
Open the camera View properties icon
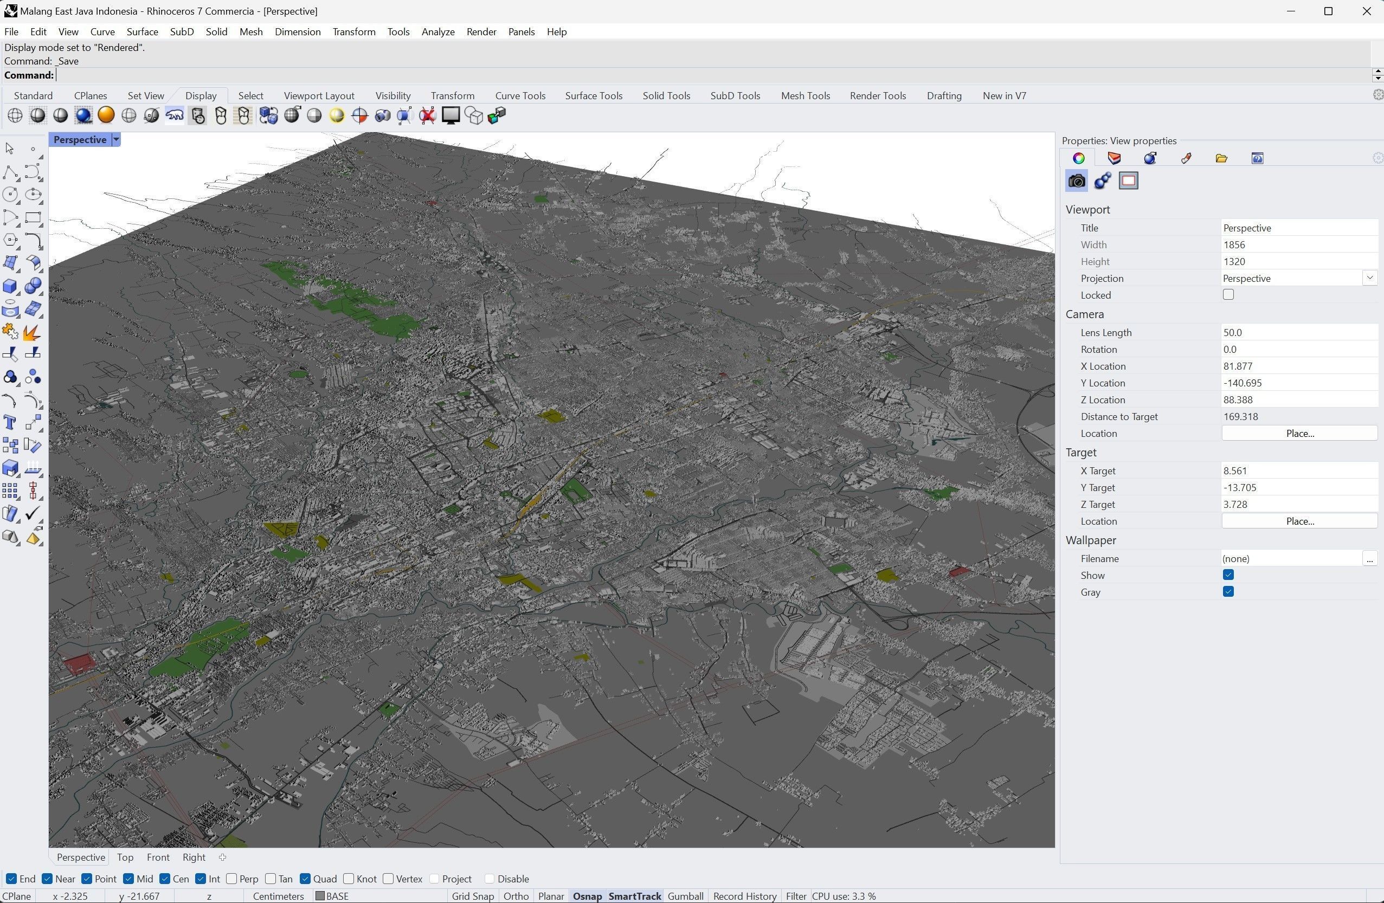(x=1077, y=181)
